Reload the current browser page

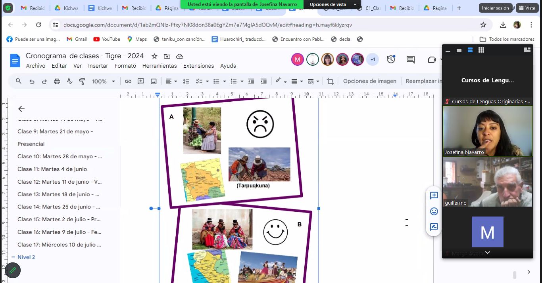point(38,25)
